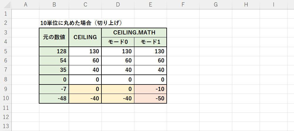Select row 12 header
Viewport: 294px width, 131px height.
tap(6, 117)
